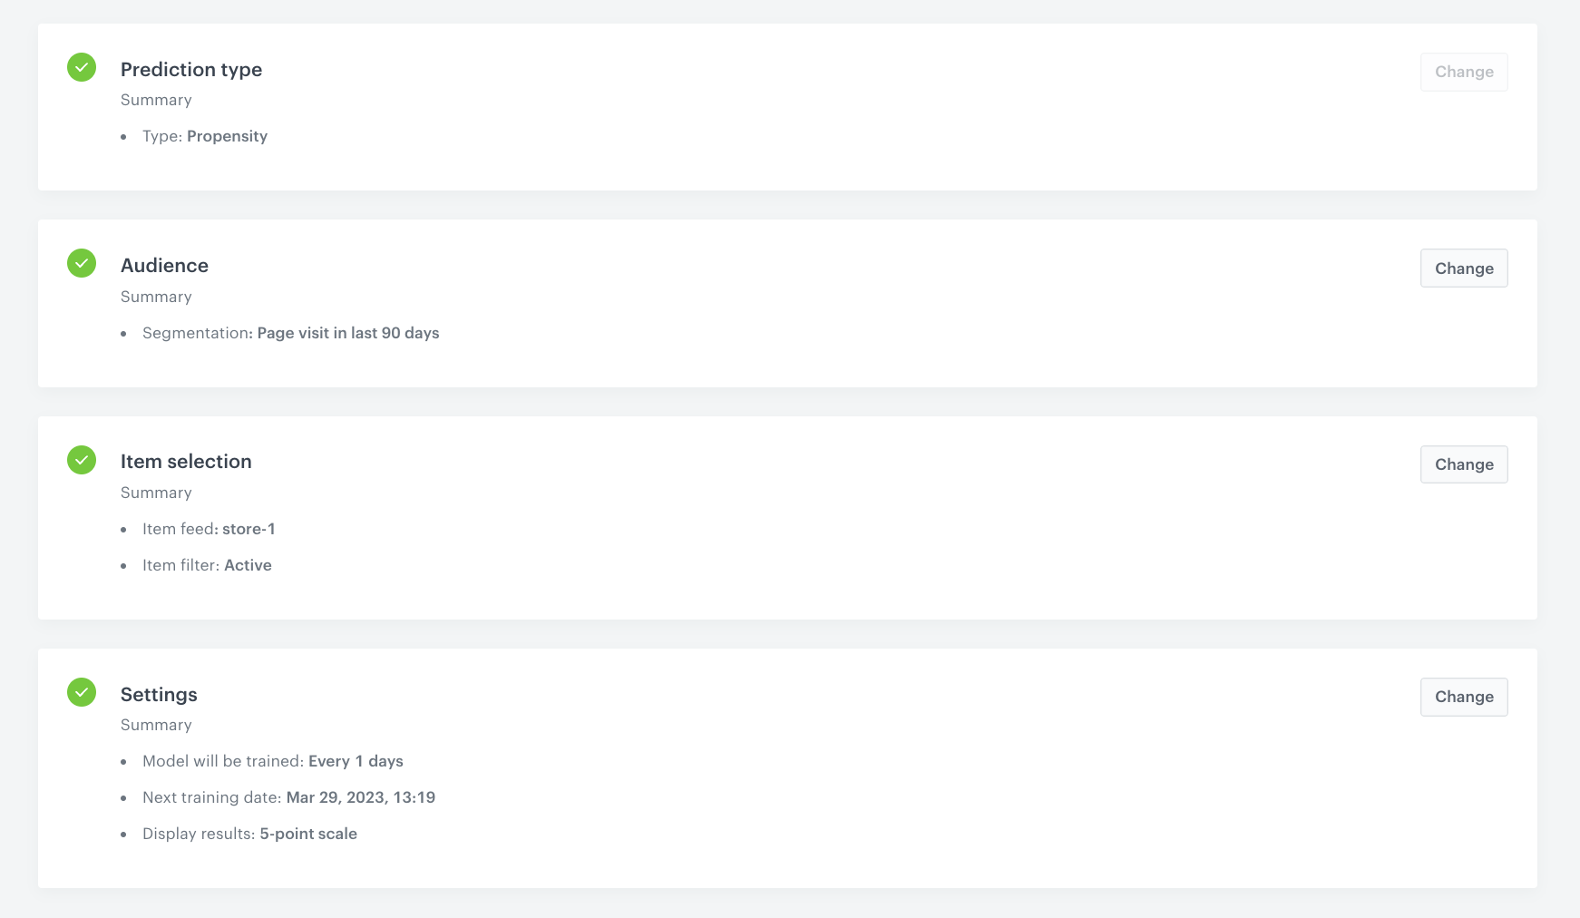Select the Prediction type heading
1580x918 pixels.
pyautogui.click(x=191, y=70)
